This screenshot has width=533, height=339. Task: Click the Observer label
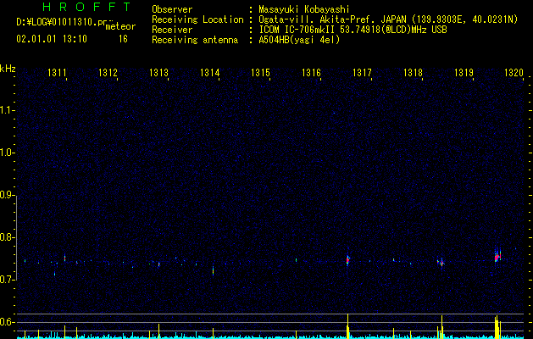click(172, 9)
